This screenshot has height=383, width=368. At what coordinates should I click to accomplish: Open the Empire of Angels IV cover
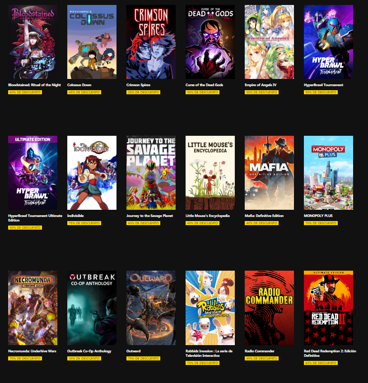tap(270, 42)
